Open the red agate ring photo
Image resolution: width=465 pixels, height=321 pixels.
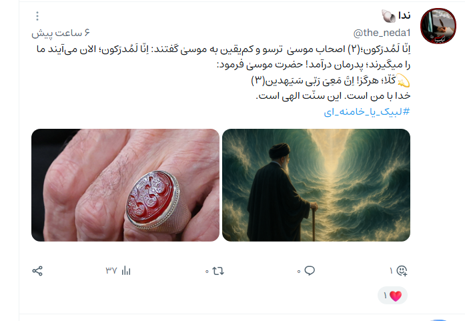coord(125,185)
